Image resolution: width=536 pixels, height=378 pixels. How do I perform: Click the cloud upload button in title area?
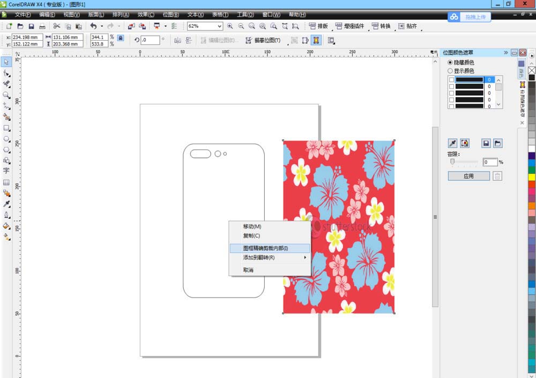point(469,17)
